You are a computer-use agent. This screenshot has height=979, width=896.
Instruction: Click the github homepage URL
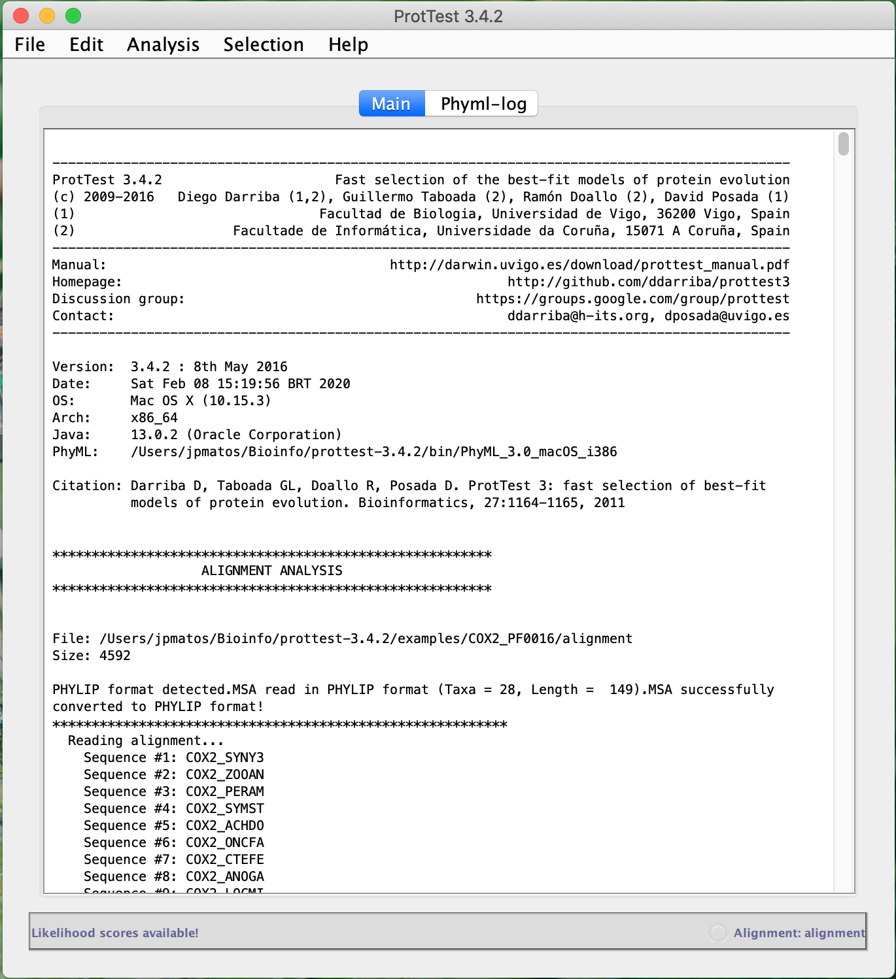(648, 282)
